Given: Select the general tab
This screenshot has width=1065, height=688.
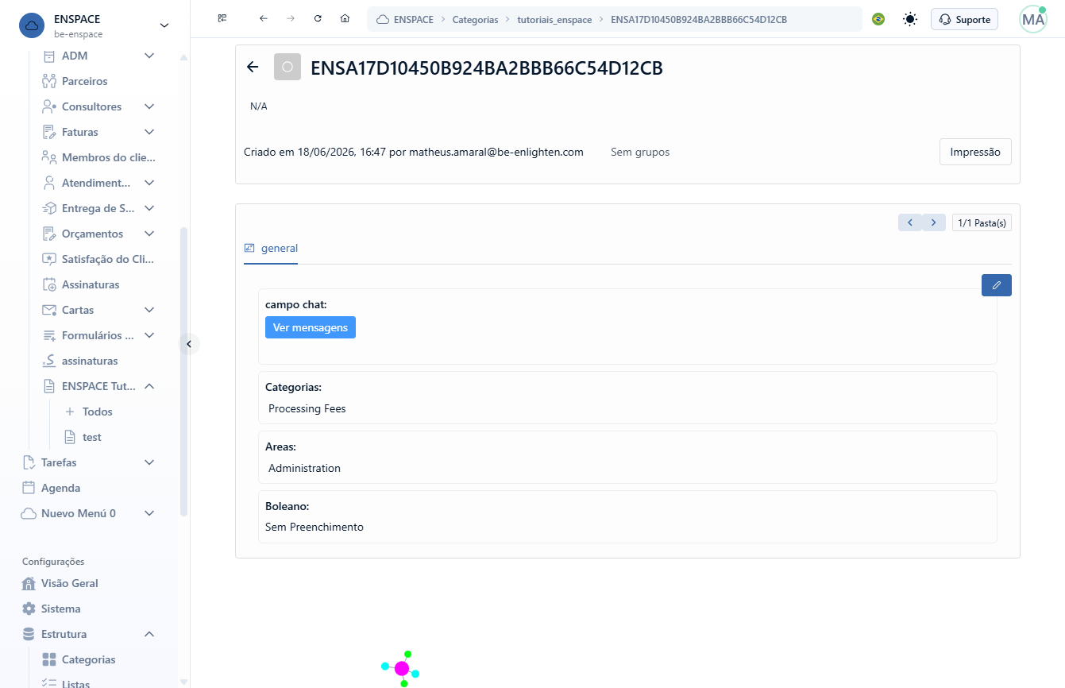Looking at the screenshot, I should click(x=271, y=248).
